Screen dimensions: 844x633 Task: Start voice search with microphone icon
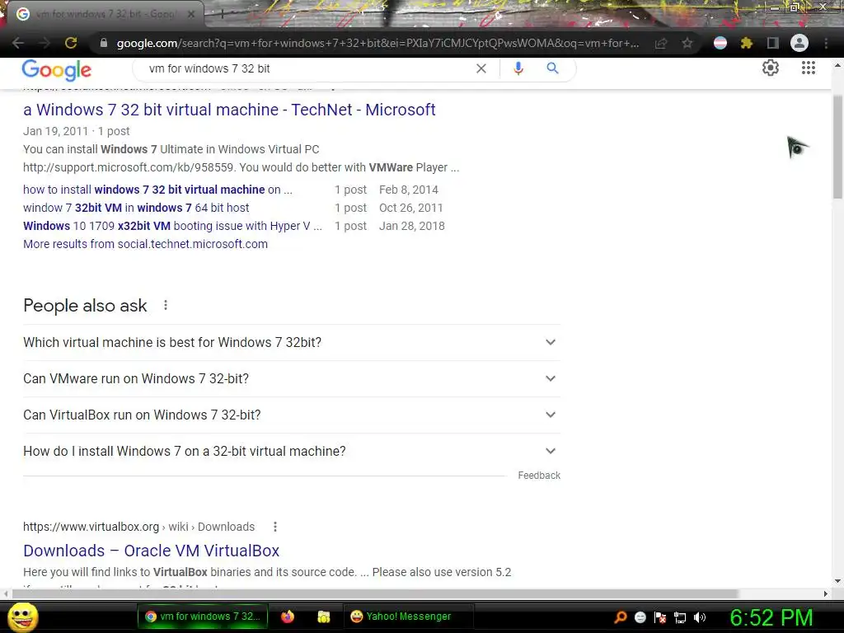coord(518,68)
